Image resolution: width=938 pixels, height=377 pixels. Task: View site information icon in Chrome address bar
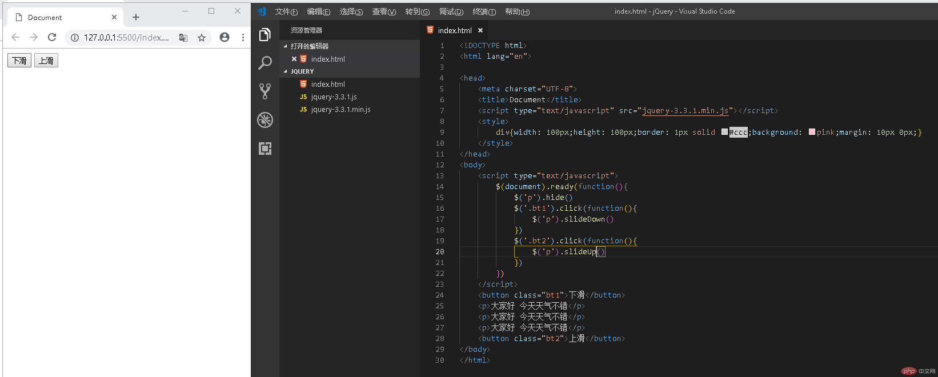click(x=75, y=38)
